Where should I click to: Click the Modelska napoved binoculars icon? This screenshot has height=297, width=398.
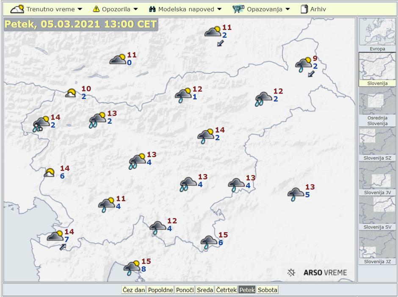coord(152,9)
